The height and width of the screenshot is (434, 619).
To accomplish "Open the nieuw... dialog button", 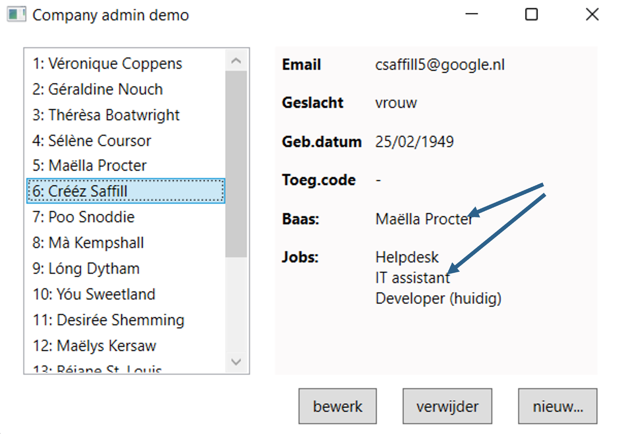I will click(x=557, y=406).
